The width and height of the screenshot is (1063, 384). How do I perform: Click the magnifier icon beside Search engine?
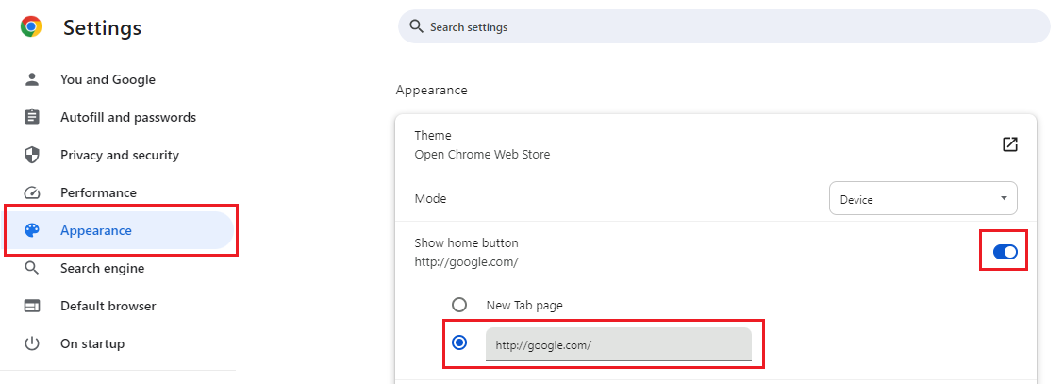32,268
